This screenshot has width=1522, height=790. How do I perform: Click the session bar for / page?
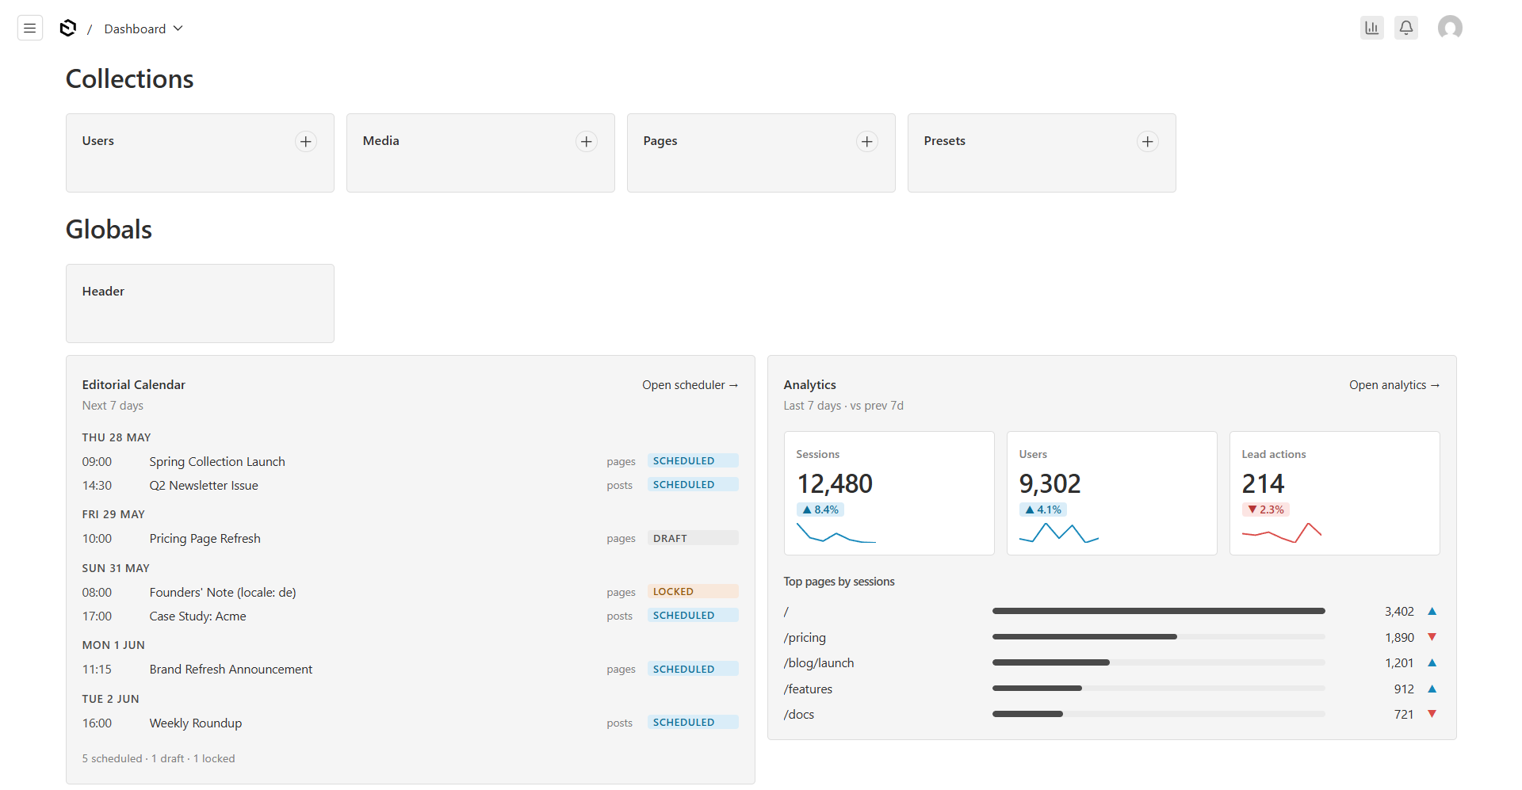click(x=1158, y=611)
